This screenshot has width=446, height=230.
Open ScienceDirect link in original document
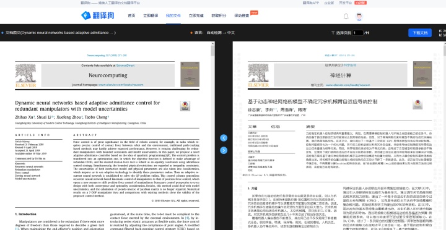tap(125, 66)
